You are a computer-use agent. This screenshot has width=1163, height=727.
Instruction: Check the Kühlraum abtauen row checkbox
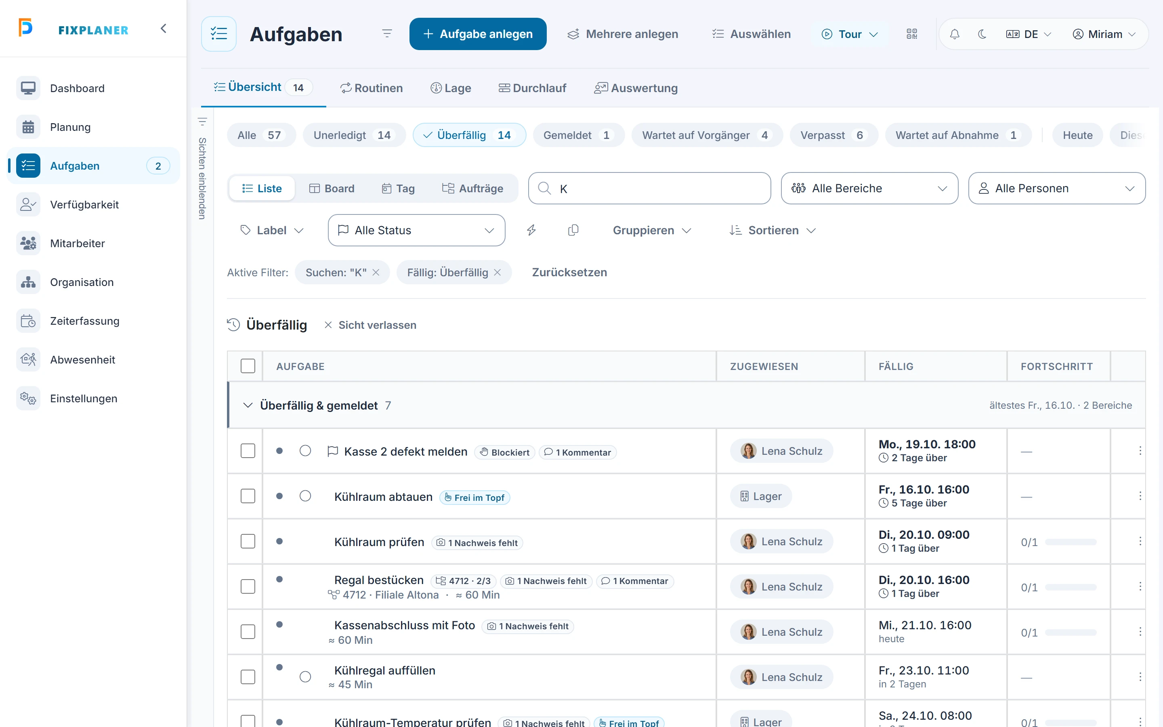click(248, 496)
